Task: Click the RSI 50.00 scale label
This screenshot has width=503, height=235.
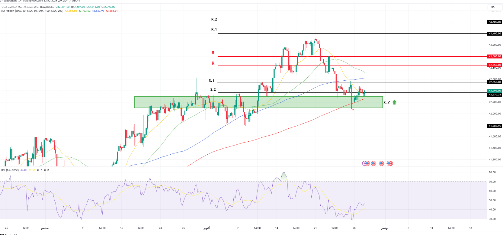Action: click(492, 200)
